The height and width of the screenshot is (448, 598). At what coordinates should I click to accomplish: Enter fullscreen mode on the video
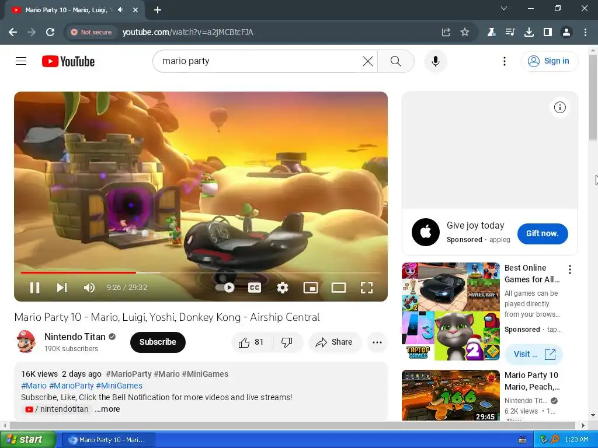367,288
